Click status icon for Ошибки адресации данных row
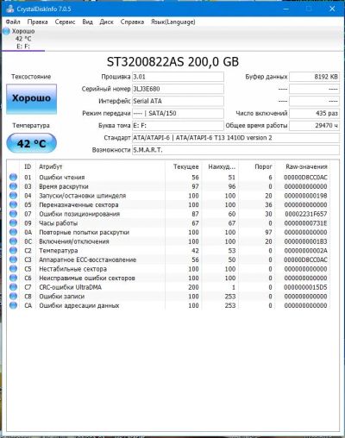345x438 pixels. [x=13, y=305]
